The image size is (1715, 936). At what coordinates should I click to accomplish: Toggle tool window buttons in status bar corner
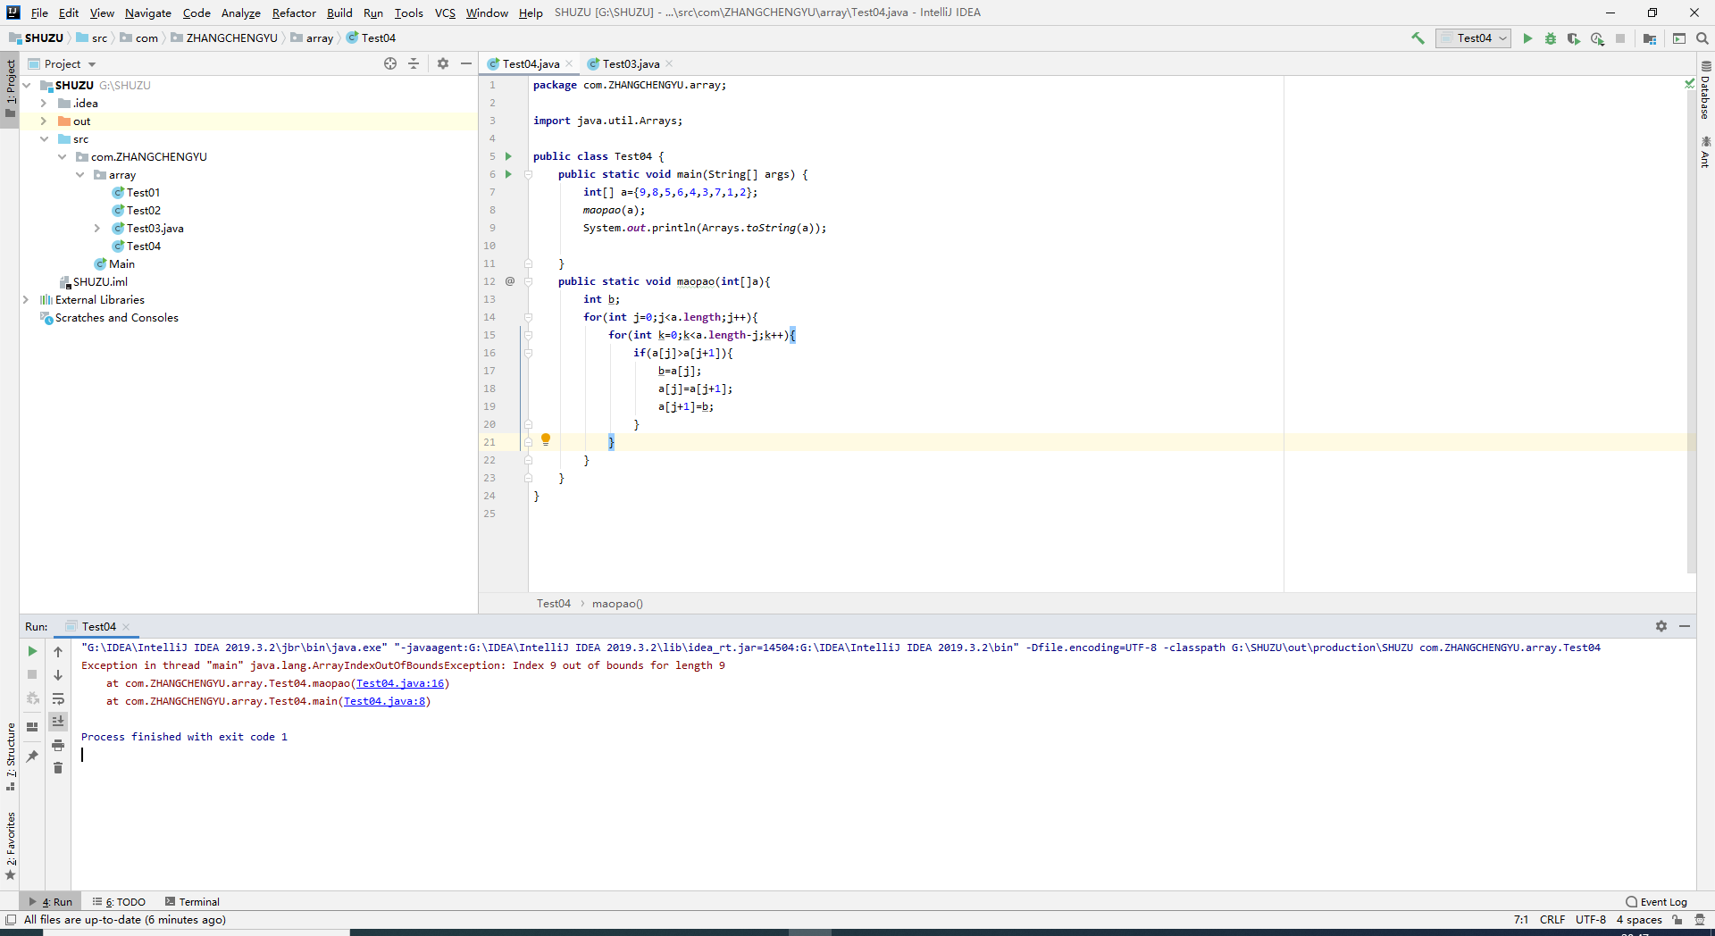pos(11,919)
